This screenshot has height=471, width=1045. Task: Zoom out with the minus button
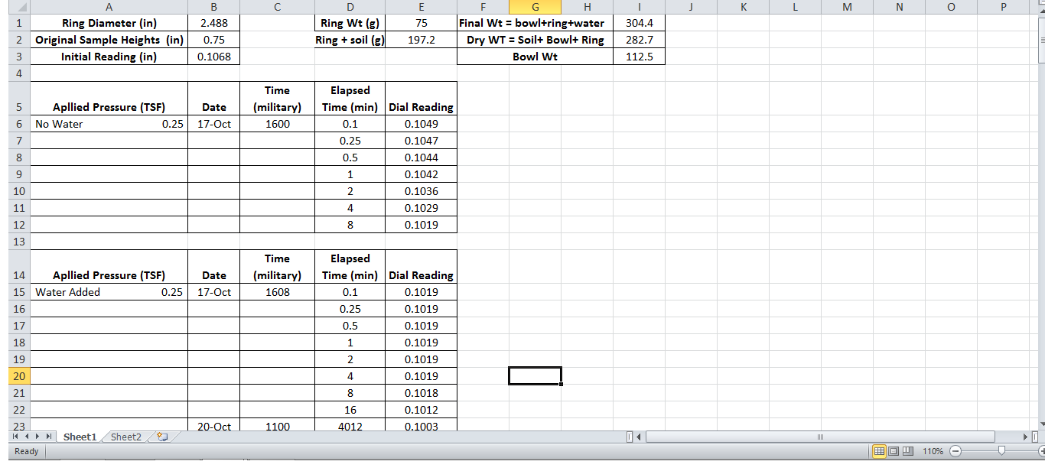955,450
